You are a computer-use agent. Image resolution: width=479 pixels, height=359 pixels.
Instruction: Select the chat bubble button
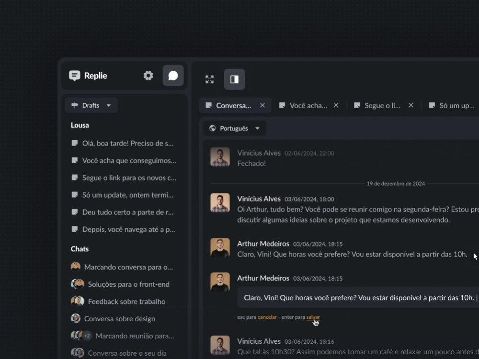pyautogui.click(x=173, y=76)
